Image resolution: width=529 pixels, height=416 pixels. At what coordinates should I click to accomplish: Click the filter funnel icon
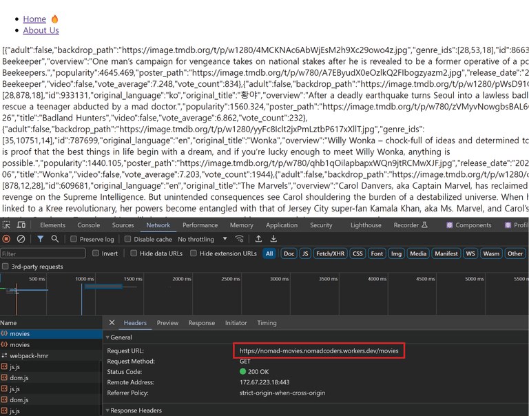[40, 239]
